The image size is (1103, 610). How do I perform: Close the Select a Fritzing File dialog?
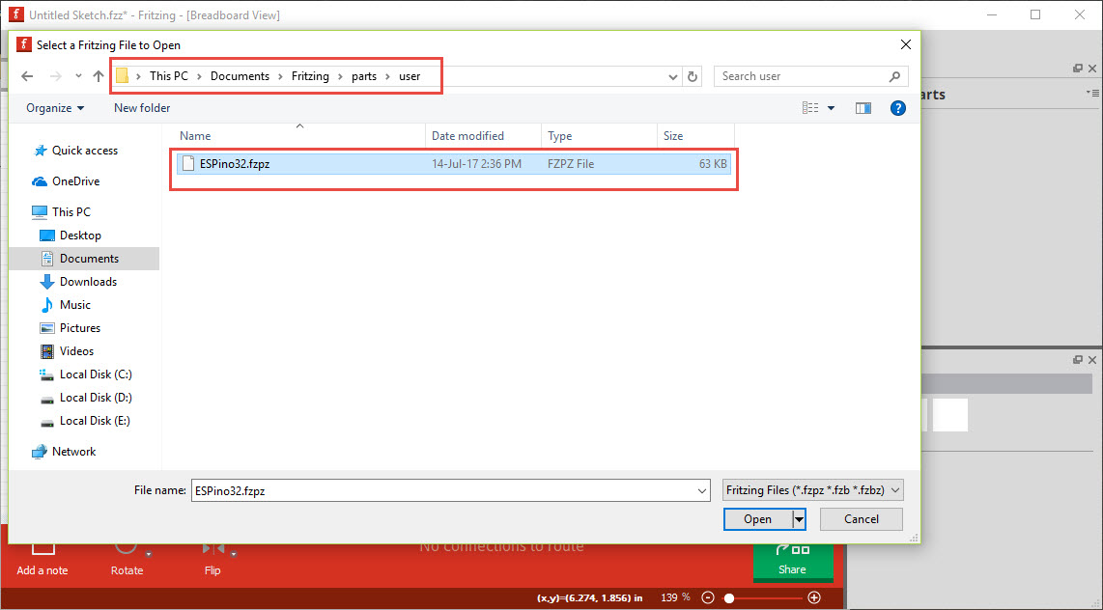click(x=906, y=45)
